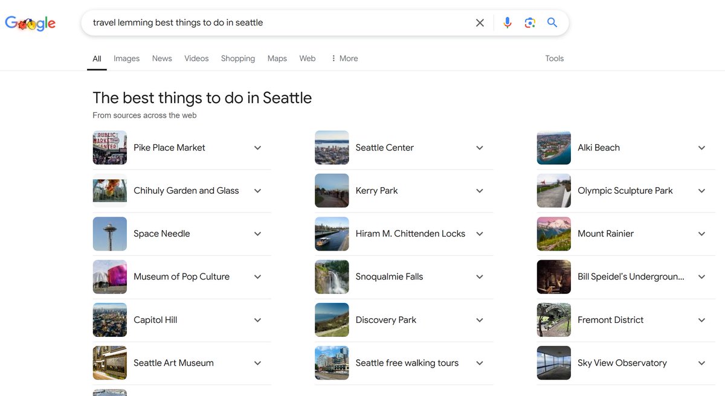Expand the Alki Beach chevron

point(701,147)
